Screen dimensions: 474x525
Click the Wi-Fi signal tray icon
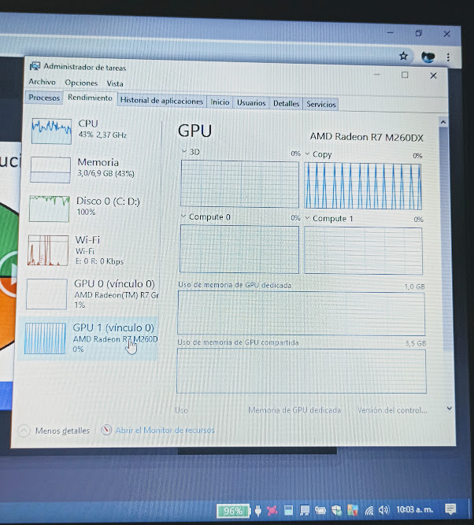[x=369, y=510]
